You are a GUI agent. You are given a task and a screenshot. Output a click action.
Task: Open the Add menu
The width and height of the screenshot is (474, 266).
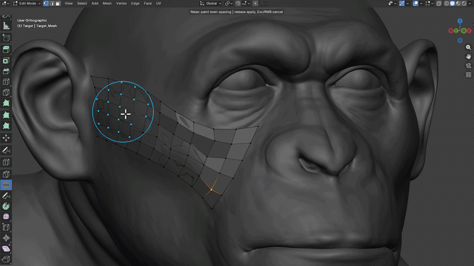pyautogui.click(x=95, y=4)
